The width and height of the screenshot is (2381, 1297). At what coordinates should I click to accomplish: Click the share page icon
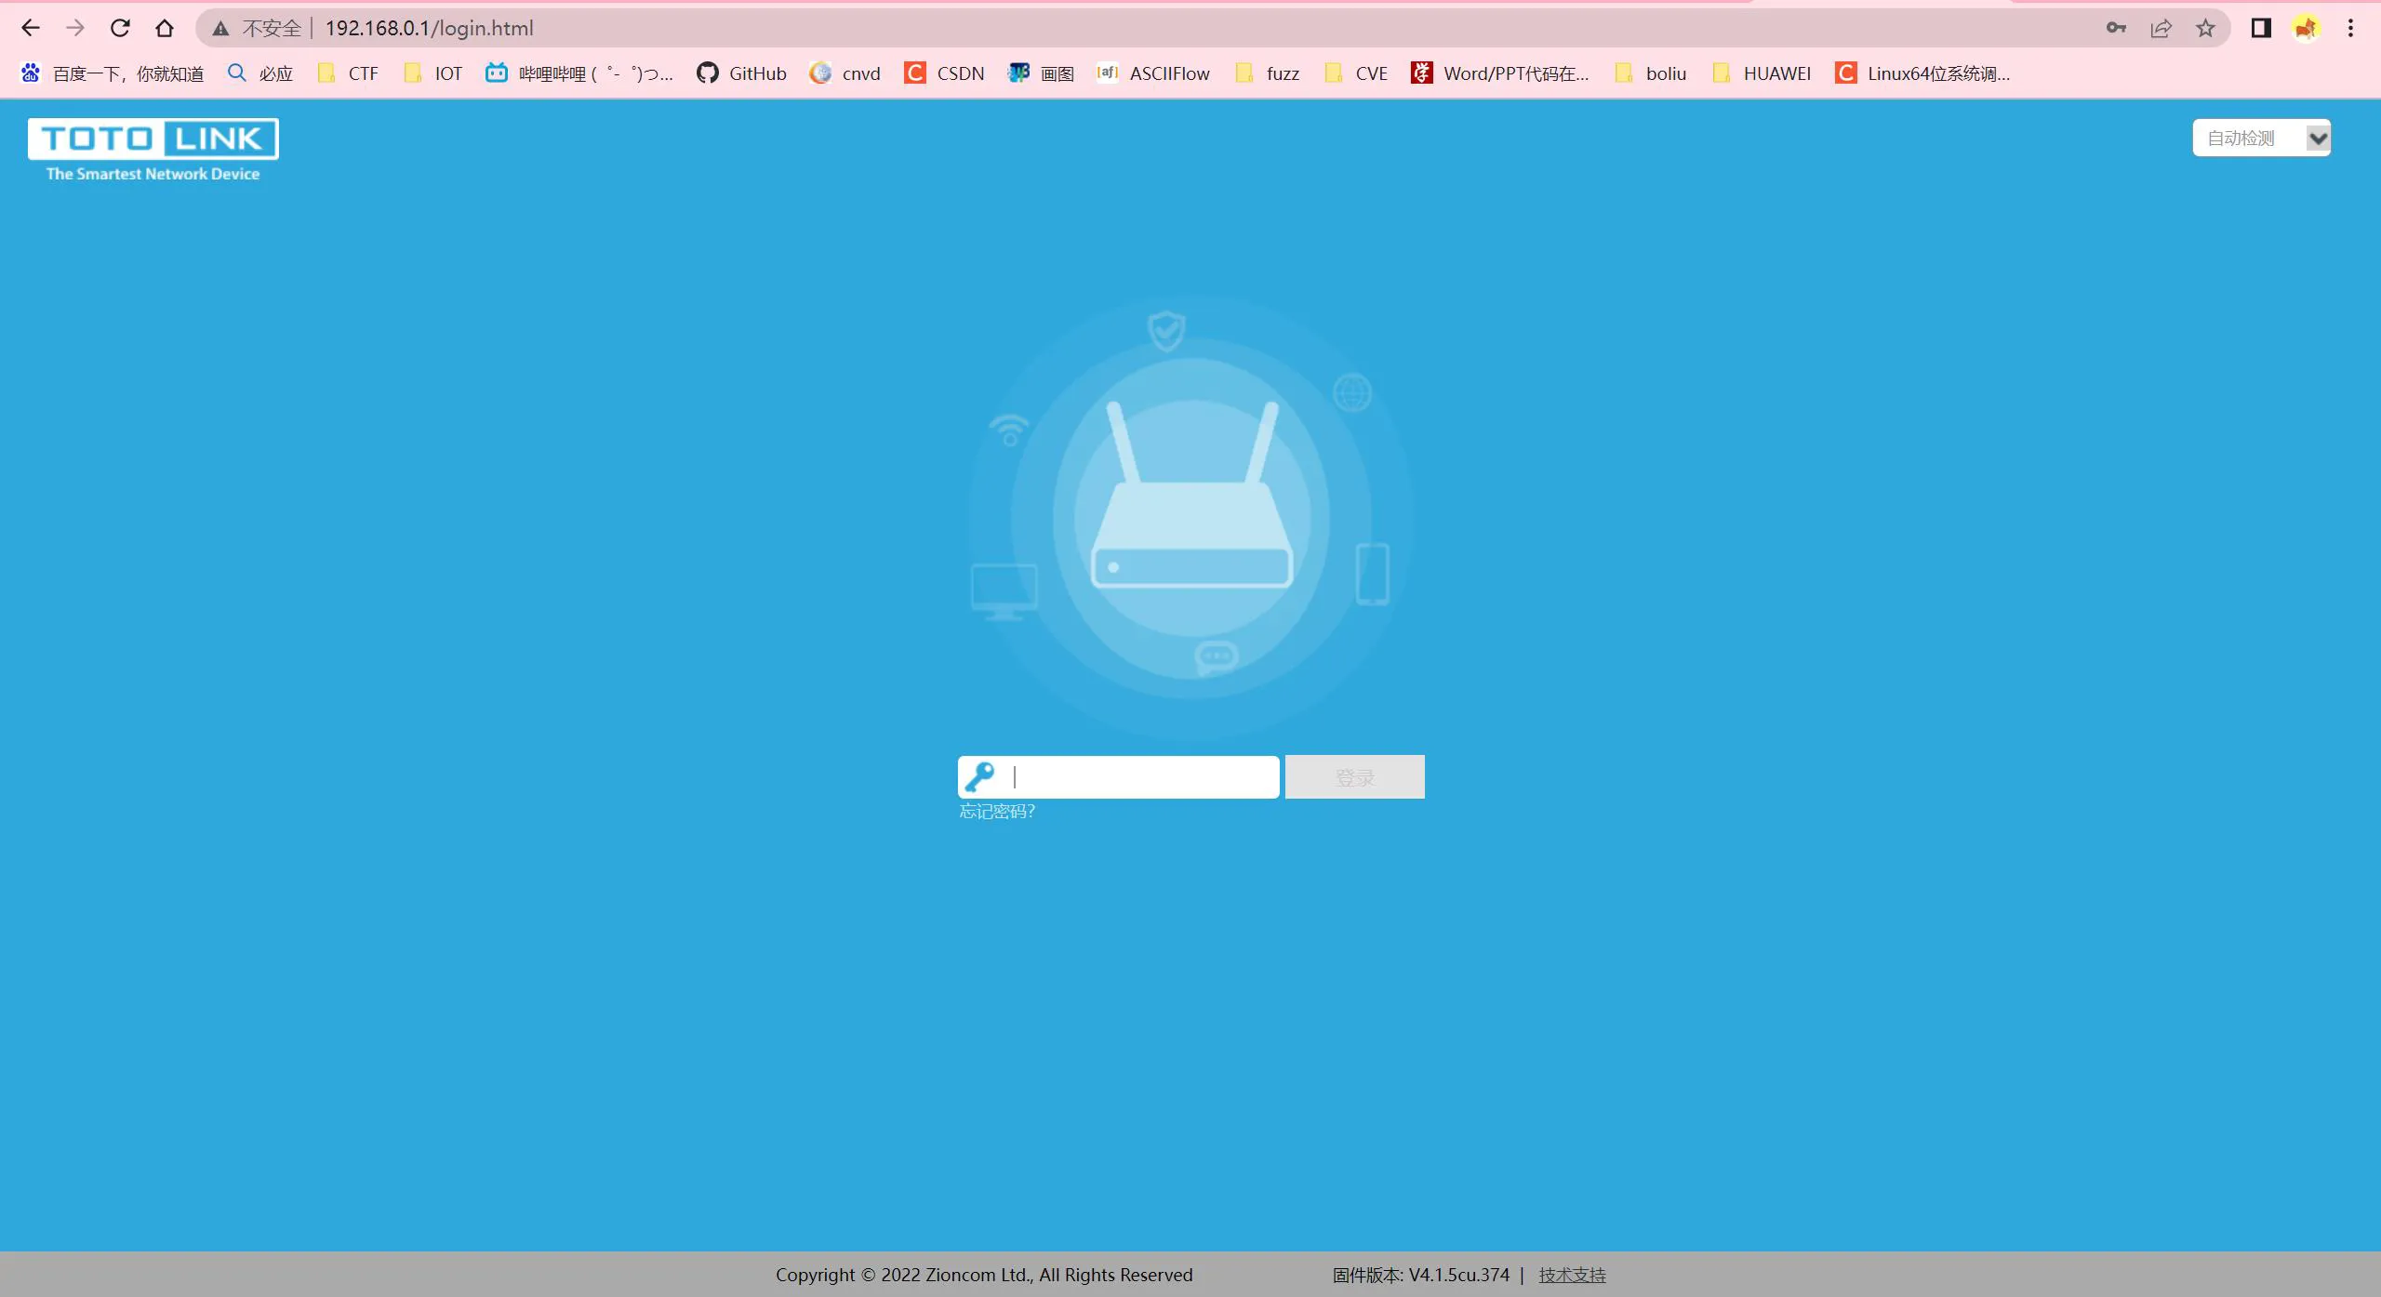[x=2161, y=28]
